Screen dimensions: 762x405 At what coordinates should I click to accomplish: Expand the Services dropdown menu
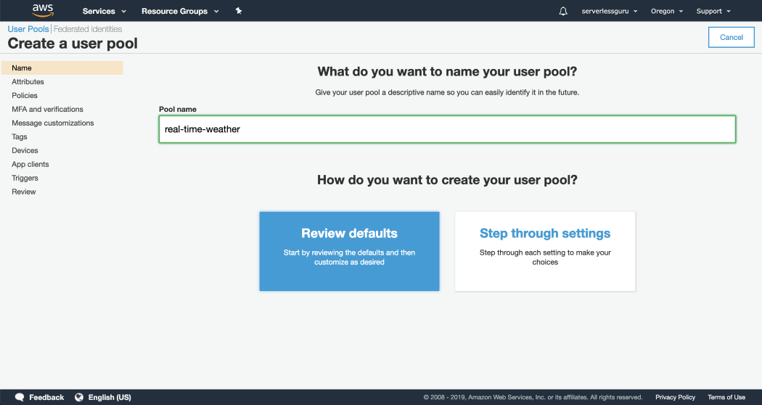pyautogui.click(x=104, y=11)
